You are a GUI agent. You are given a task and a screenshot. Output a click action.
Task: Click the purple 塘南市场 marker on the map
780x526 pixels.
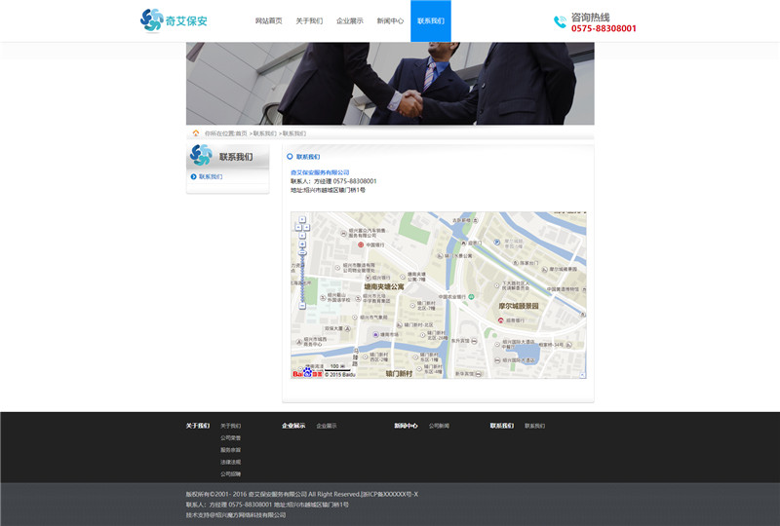pyautogui.click(x=375, y=334)
